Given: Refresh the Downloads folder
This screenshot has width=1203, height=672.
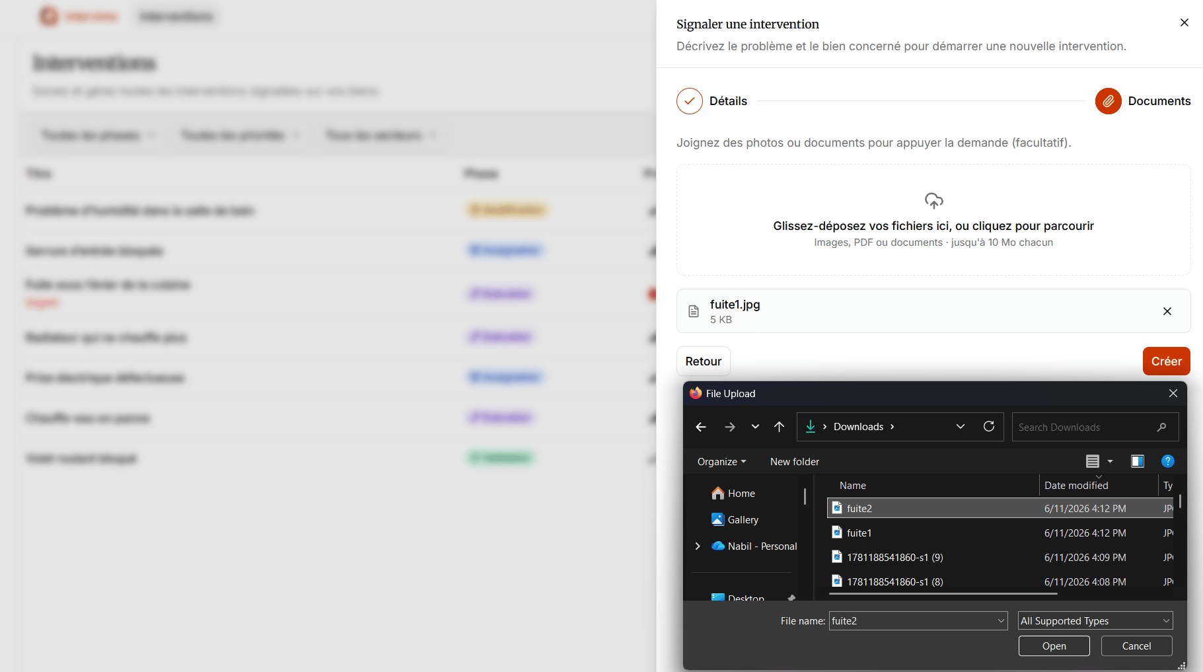Looking at the screenshot, I should coord(988,427).
